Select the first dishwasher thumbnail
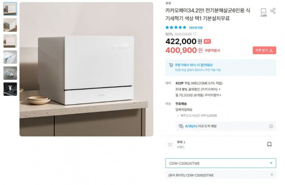Screen dimensions: 285x185 point(10,9)
